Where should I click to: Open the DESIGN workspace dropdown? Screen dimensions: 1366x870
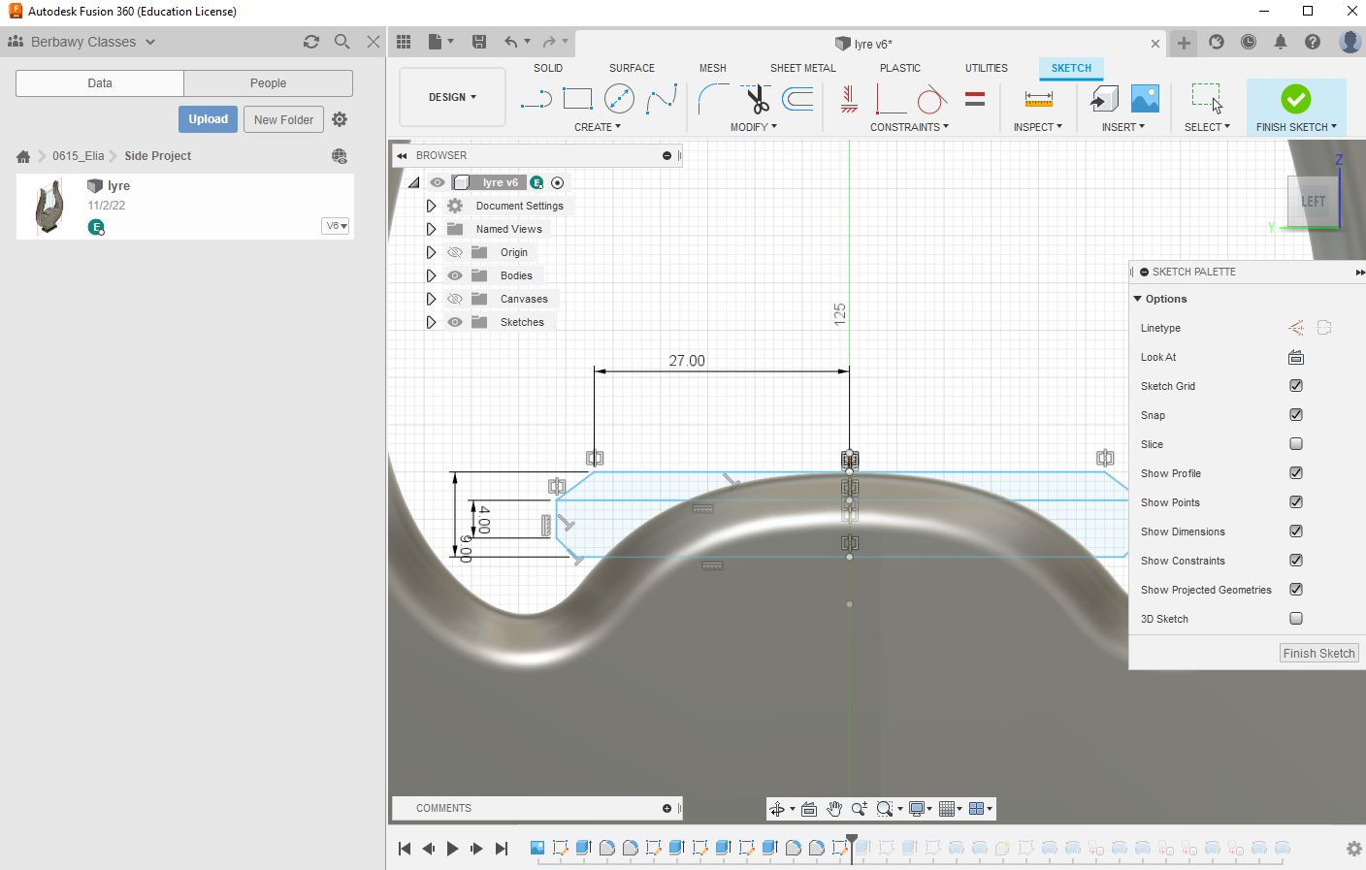coord(452,97)
